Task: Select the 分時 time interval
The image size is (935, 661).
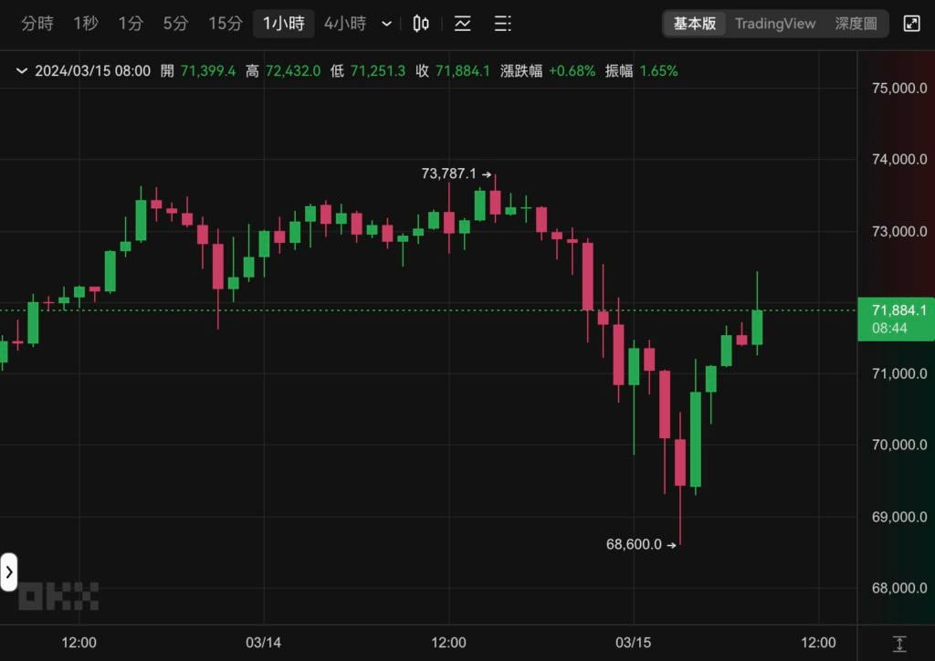Action: click(37, 24)
